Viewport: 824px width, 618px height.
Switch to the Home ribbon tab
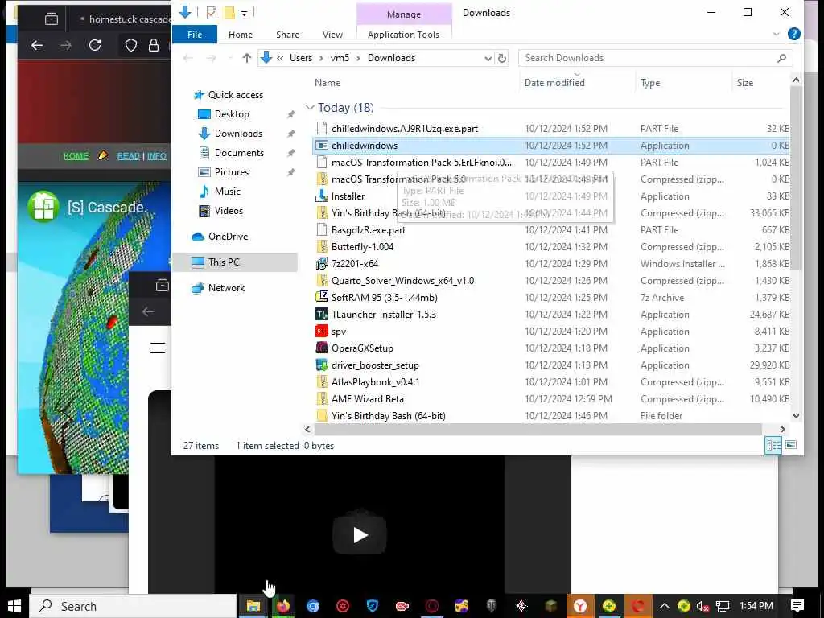point(240,35)
